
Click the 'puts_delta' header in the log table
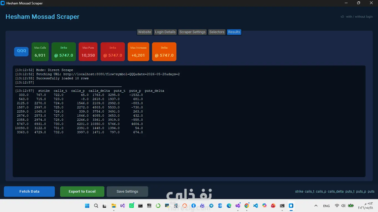[x=155, y=91]
